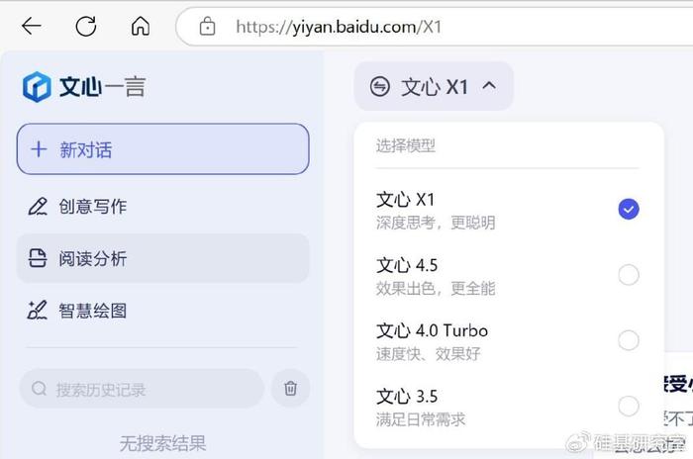Screen dimensions: 693x459
Task: Click the 搜索历史记录 search field
Action: tap(142, 389)
